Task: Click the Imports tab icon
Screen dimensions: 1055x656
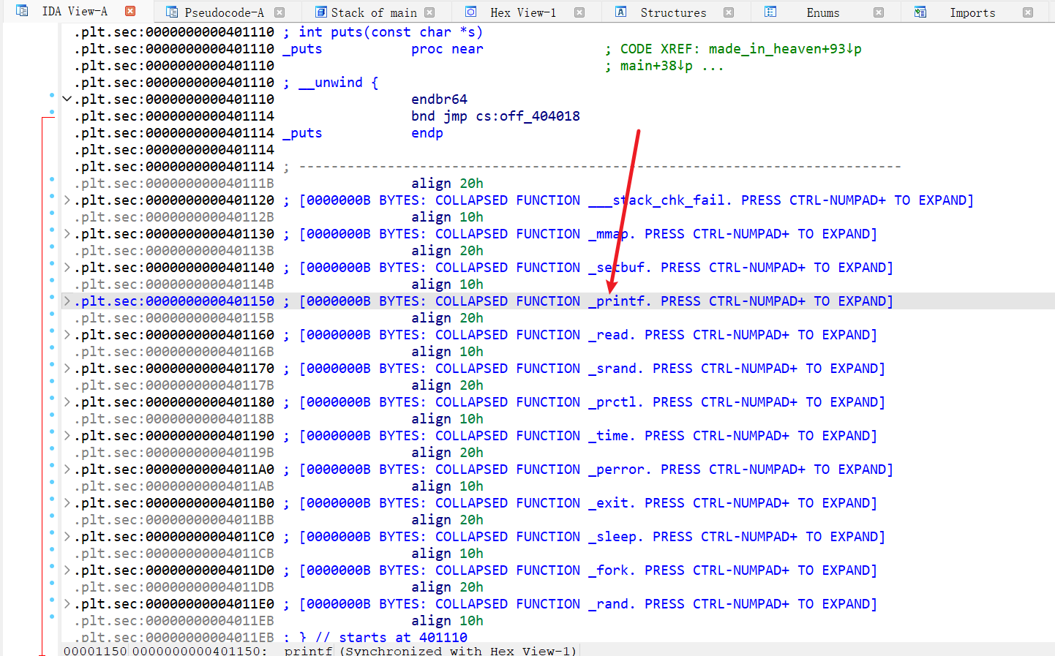Action: (920, 12)
